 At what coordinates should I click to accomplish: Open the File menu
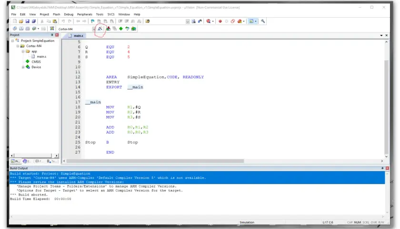(13, 14)
